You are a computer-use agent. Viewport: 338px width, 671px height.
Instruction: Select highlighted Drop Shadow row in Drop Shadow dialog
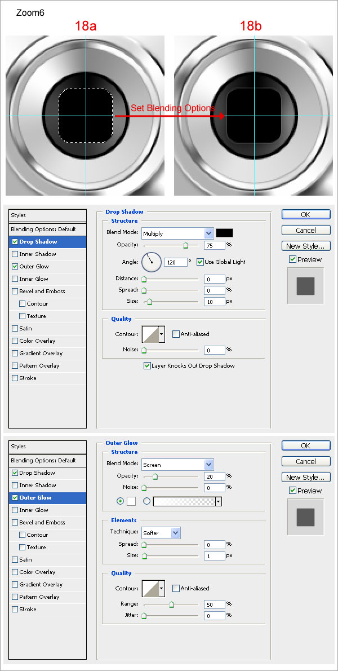click(47, 242)
